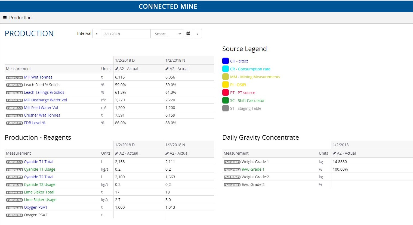This screenshot has height=225, width=413.
Task: Click the PMRS06270 tag badge
Action: click(14, 108)
